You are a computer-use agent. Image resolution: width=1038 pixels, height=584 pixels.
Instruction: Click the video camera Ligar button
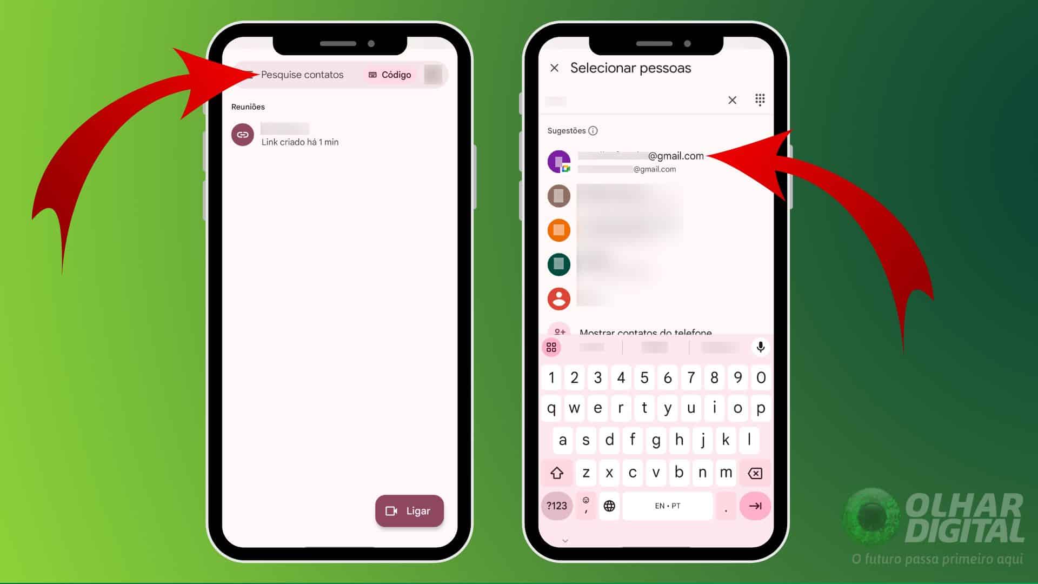click(409, 510)
